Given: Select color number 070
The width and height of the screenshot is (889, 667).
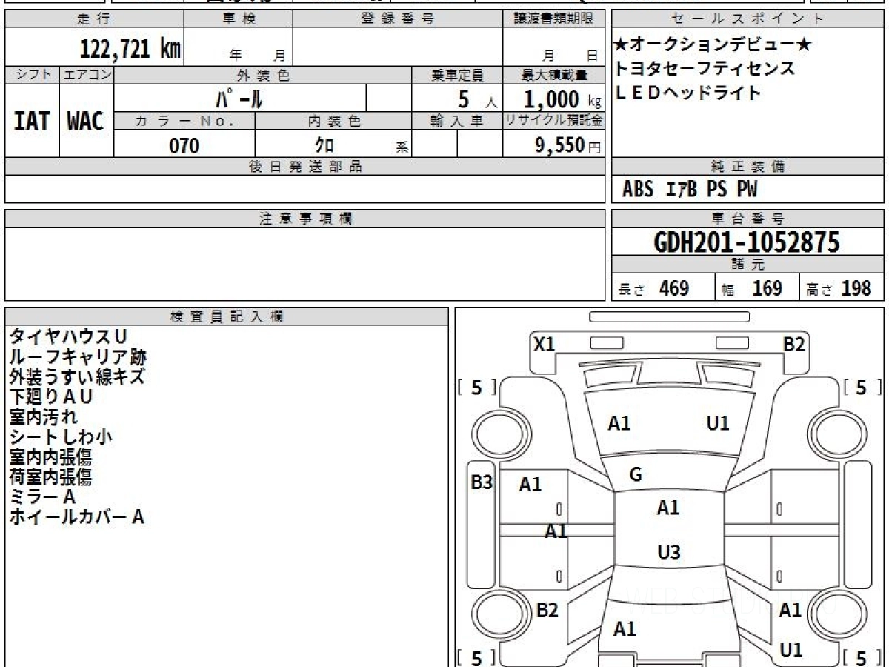Looking at the screenshot, I should [x=184, y=146].
